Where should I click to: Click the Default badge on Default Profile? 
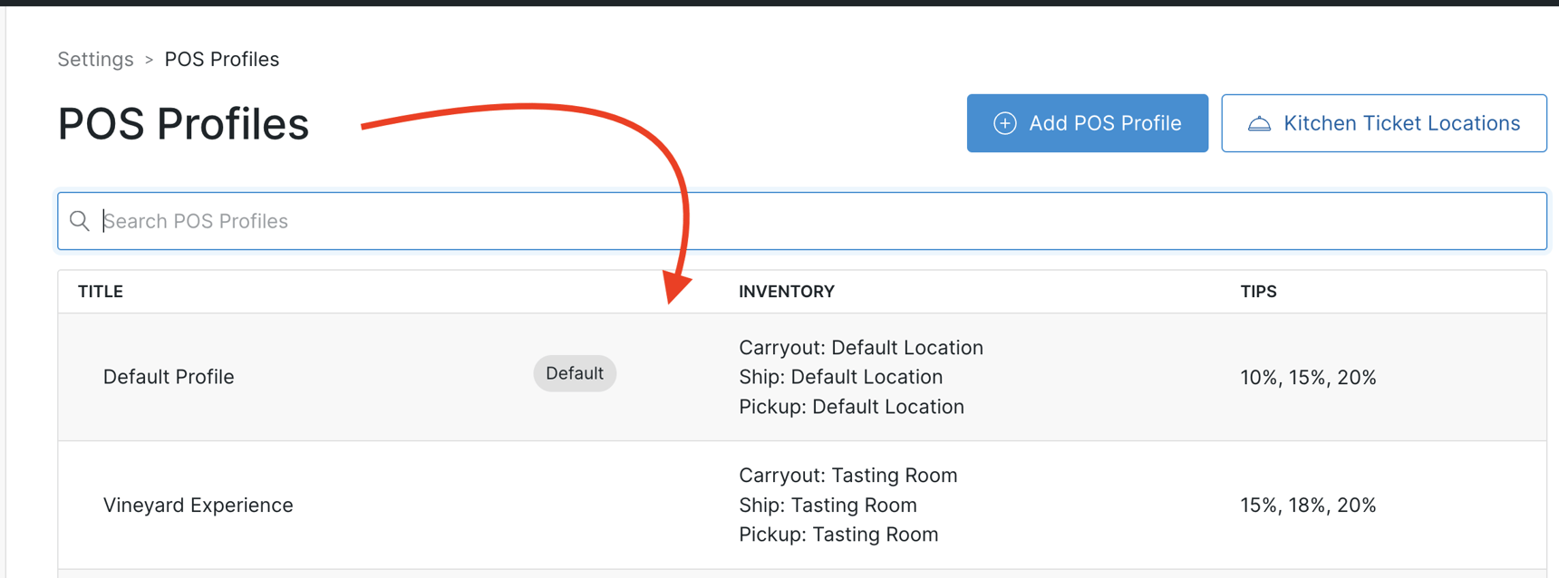tap(575, 373)
